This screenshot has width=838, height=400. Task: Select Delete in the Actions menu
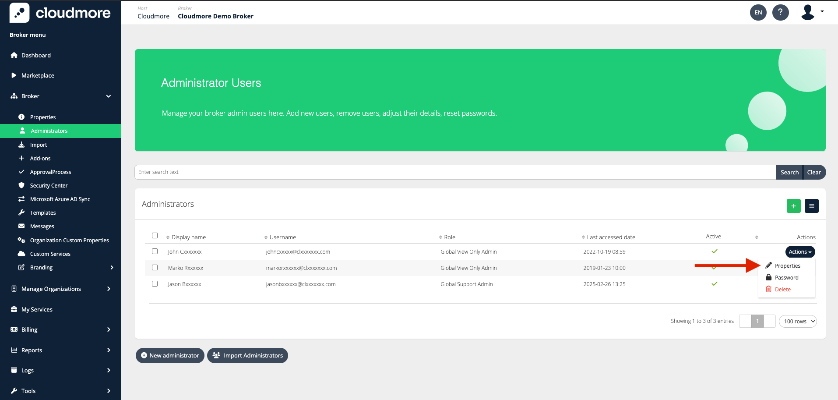coord(782,290)
